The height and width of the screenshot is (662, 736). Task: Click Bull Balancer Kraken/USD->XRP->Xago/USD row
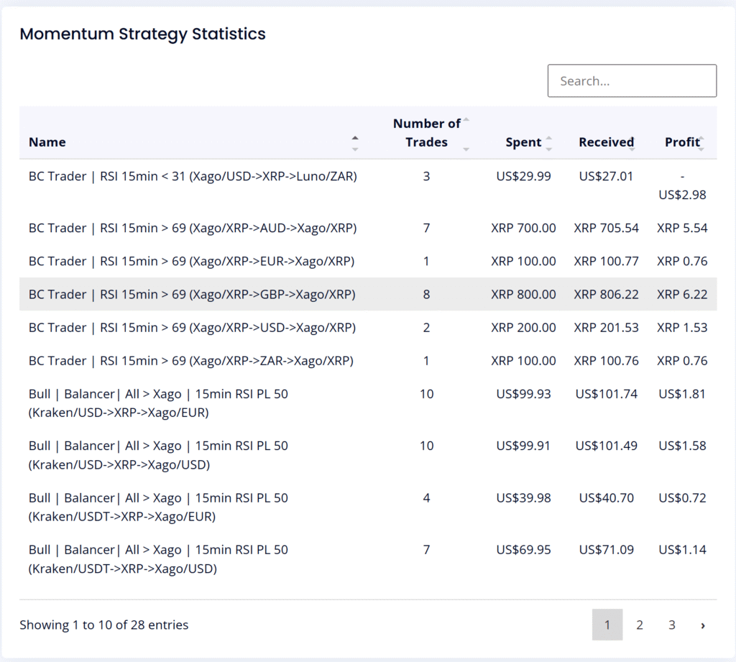click(x=158, y=455)
